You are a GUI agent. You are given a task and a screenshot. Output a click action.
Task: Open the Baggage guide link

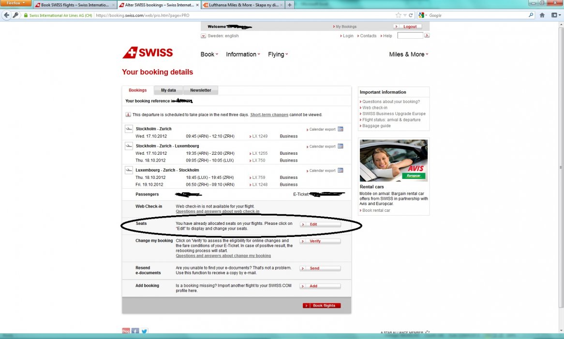(376, 126)
